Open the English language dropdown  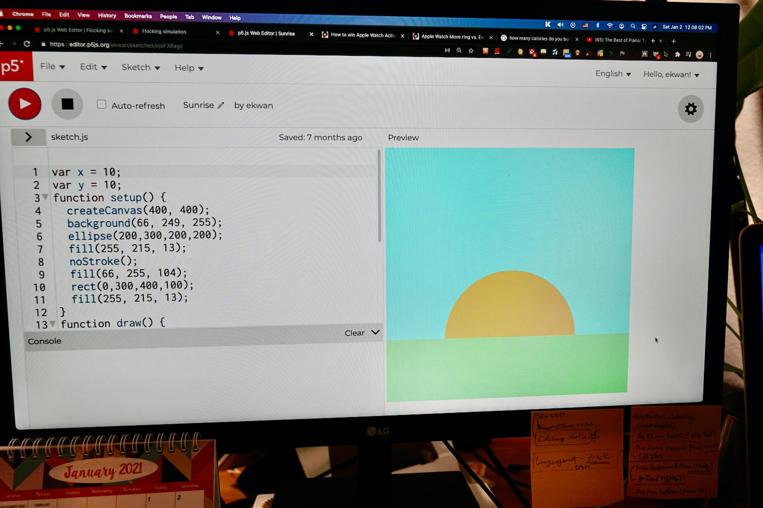click(x=613, y=74)
